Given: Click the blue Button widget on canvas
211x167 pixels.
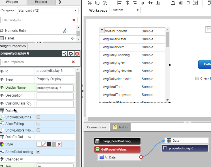Looking at the screenshot, I should point(205,64).
